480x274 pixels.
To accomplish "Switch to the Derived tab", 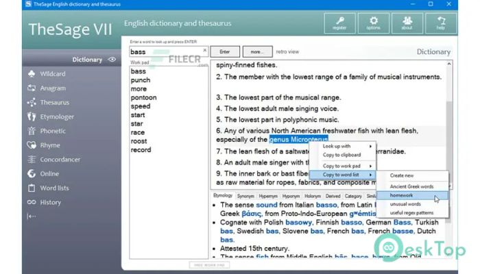I will [x=333, y=196].
